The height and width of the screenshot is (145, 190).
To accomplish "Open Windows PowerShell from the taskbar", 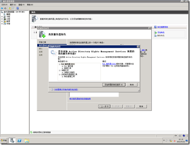I will click(20, 140).
